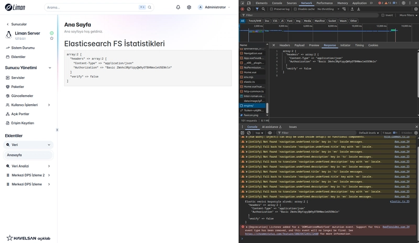Favorite Liman Server with star icon
This screenshot has width=419, height=243.
tap(52, 38)
